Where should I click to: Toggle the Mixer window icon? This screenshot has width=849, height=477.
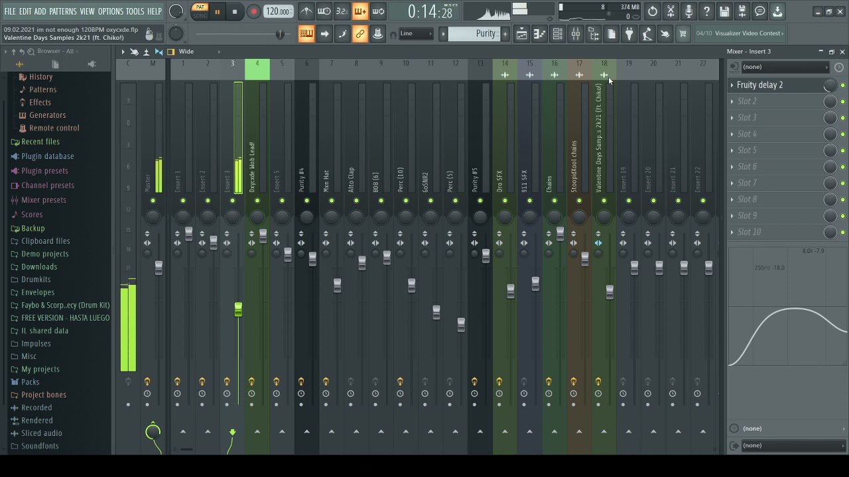click(x=576, y=34)
